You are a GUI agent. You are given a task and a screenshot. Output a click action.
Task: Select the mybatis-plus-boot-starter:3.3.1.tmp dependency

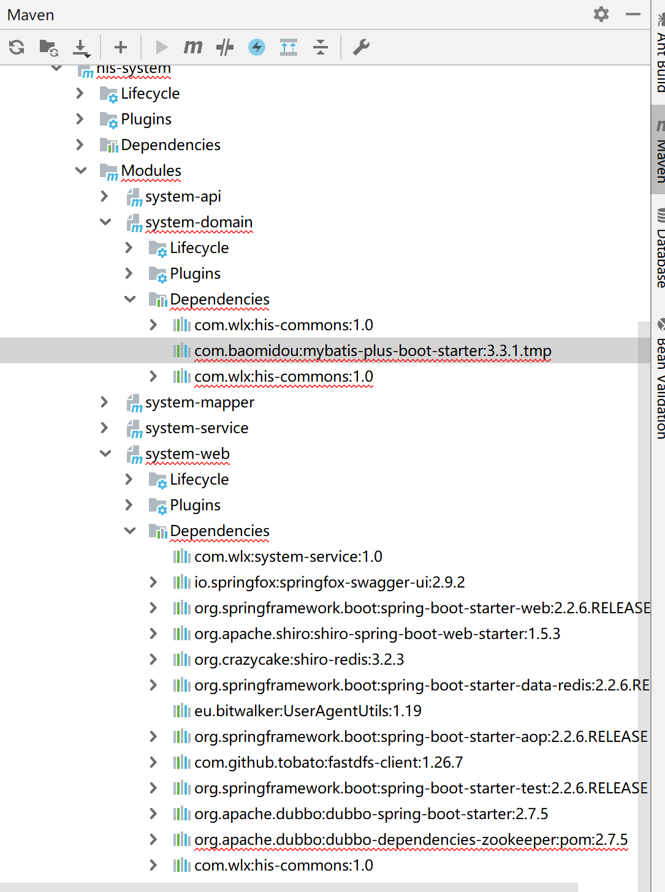pyautogui.click(x=325, y=350)
